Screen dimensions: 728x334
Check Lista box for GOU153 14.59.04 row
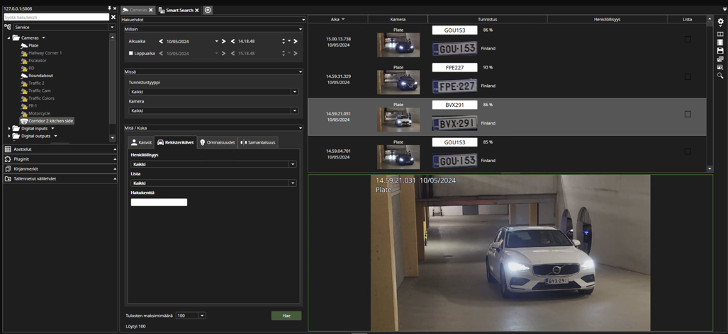tap(688, 151)
